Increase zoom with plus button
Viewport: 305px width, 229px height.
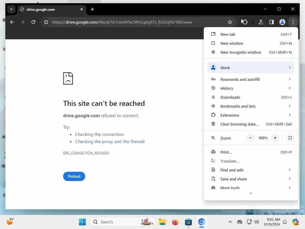pyautogui.click(x=275, y=138)
